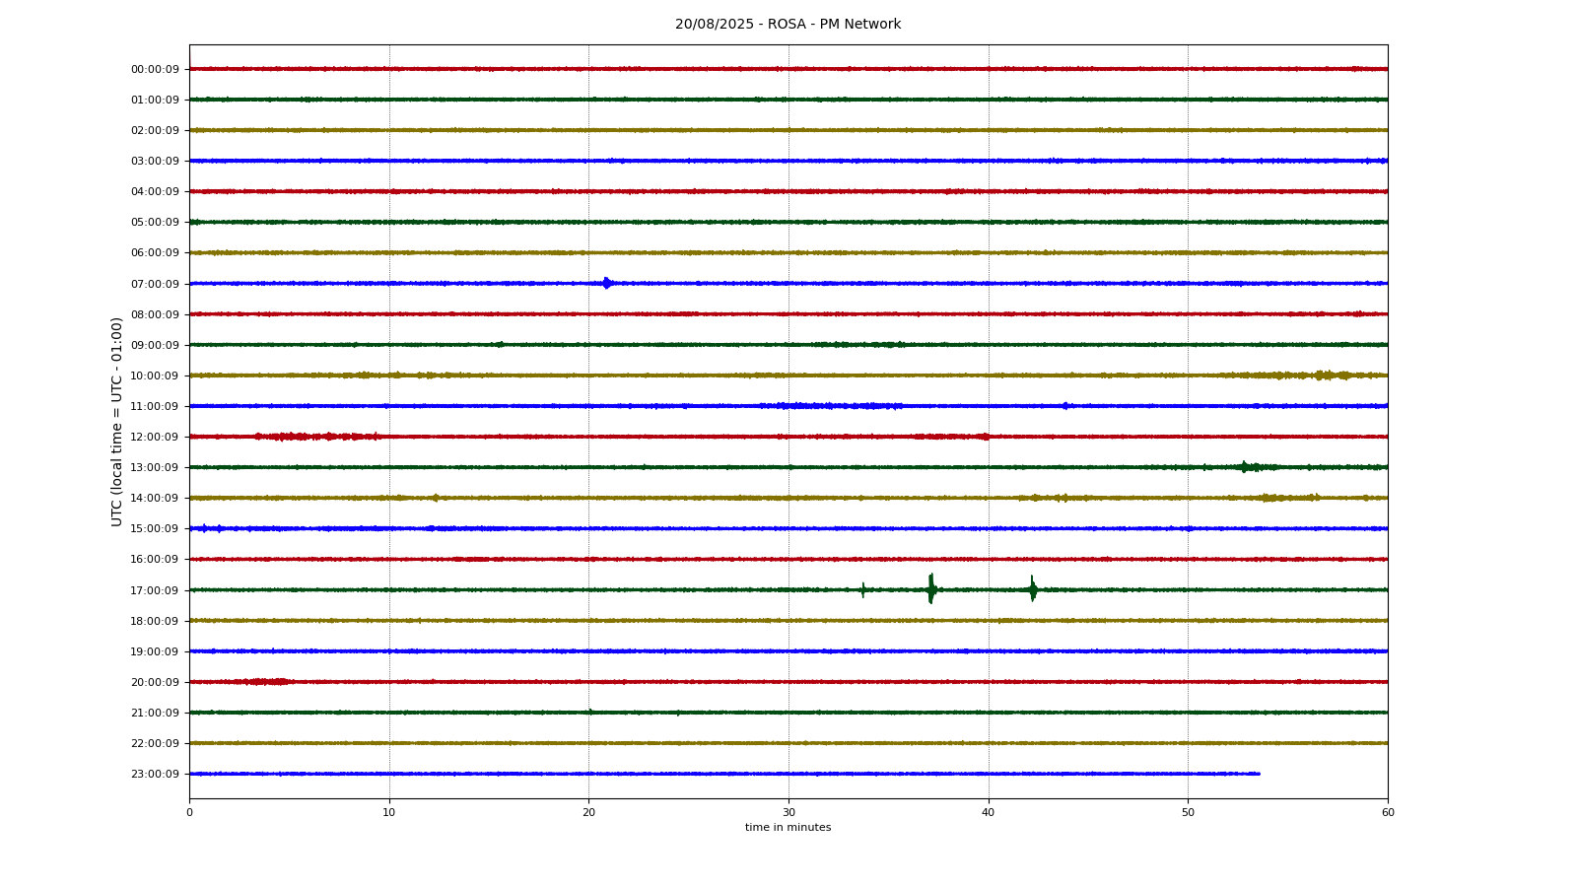Select the x-axis tick label '0'
This screenshot has height=887, width=1577.
pos(189,812)
